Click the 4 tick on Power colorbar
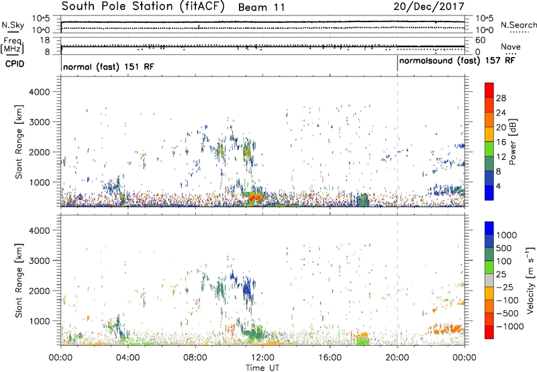 coord(498,186)
